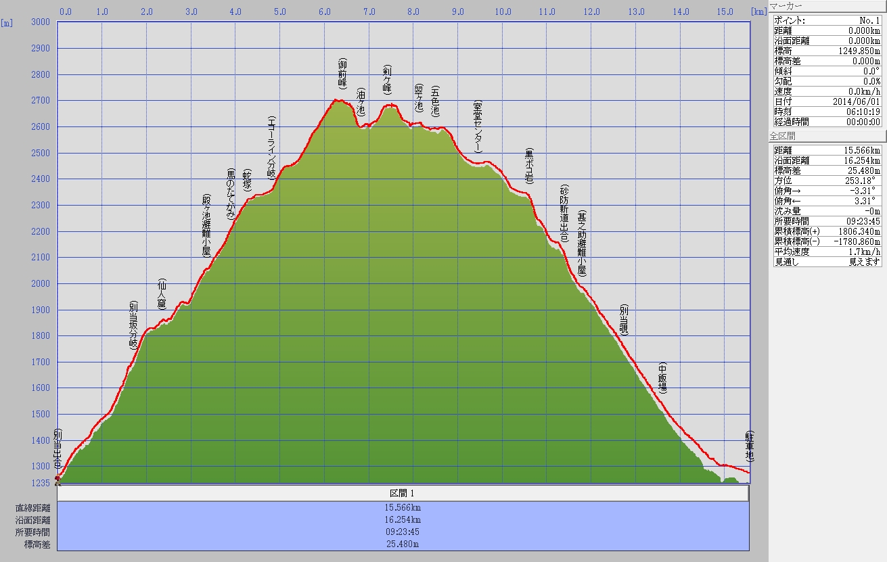Select the 御前峰 peak label on the profile
Viewport: 887px width, 562px height.
[x=342, y=74]
